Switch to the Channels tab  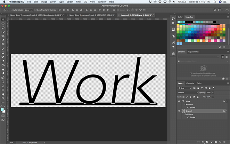(x=190, y=83)
